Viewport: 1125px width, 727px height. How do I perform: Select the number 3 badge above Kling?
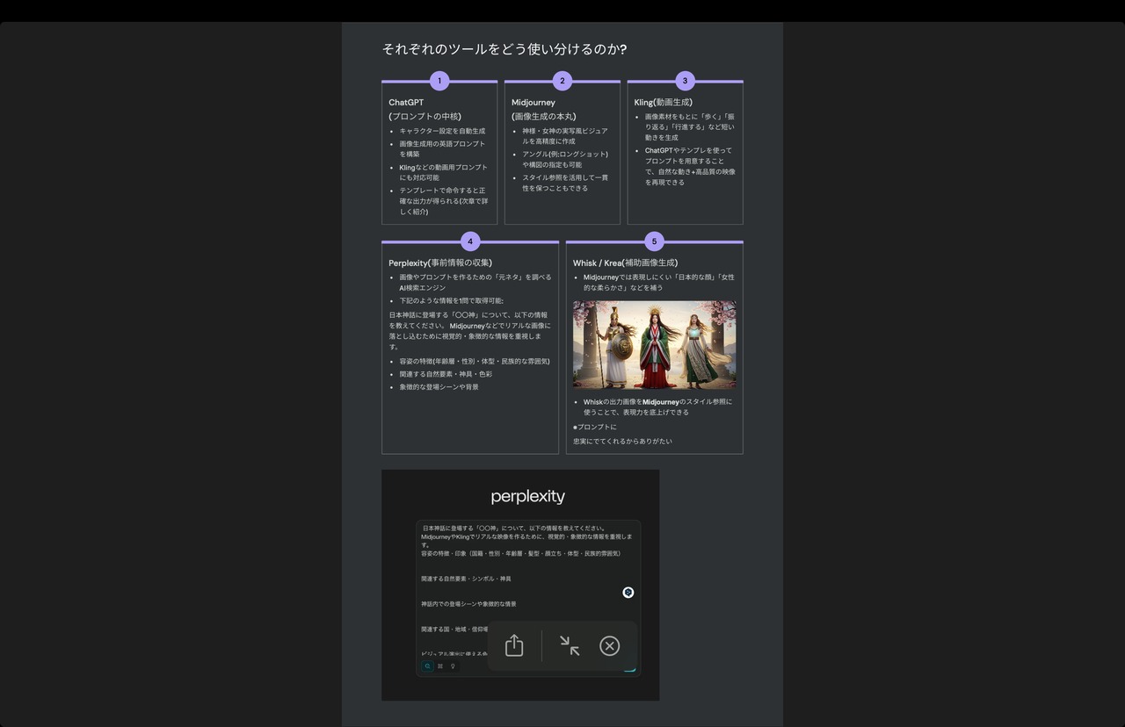(x=685, y=82)
